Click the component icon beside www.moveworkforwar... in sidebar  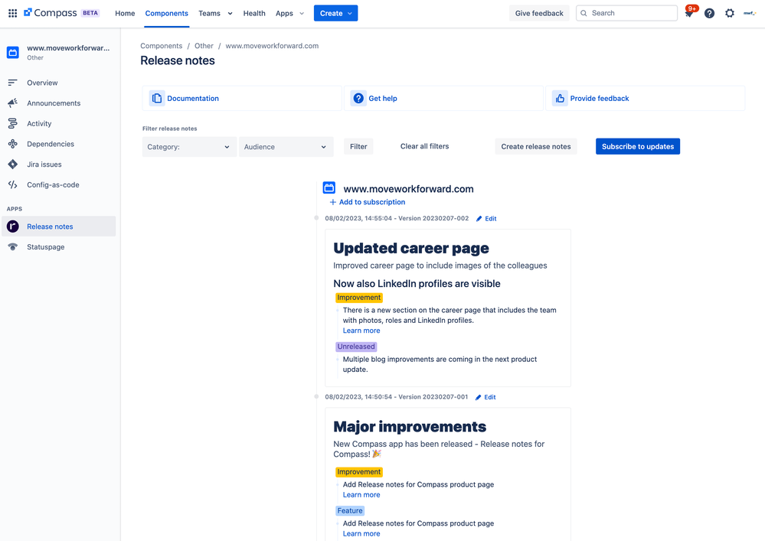click(x=13, y=52)
